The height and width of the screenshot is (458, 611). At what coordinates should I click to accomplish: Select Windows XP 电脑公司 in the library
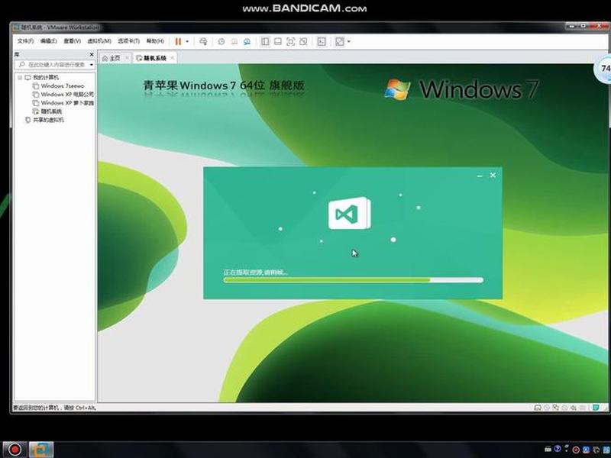[x=67, y=94]
